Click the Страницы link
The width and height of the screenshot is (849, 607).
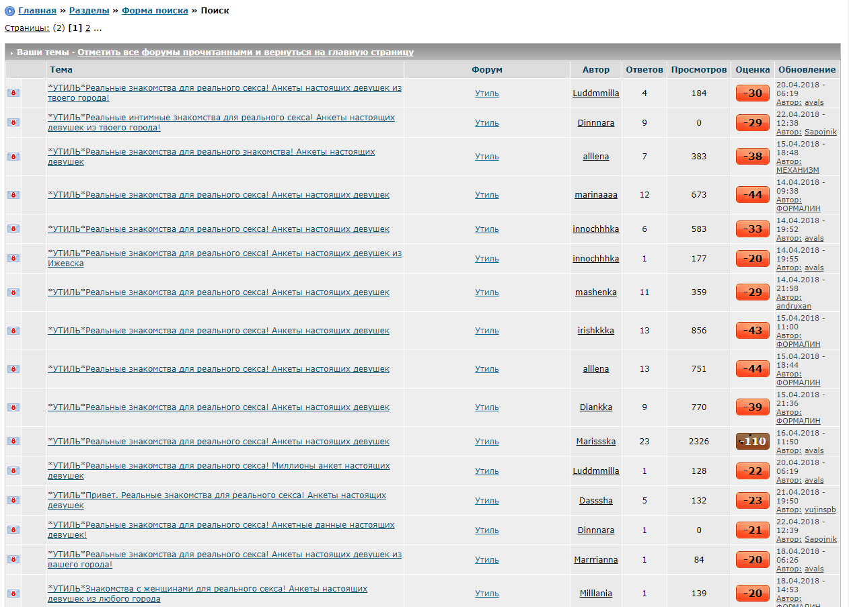tap(27, 28)
